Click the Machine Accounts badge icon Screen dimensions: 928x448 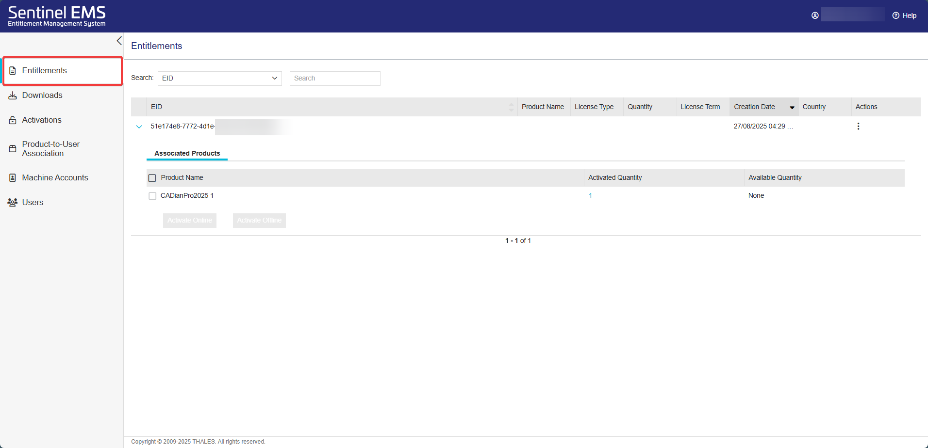pyautogui.click(x=13, y=178)
